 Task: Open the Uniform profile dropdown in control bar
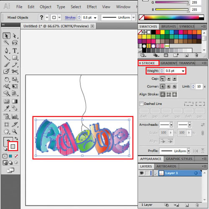(x=133, y=18)
